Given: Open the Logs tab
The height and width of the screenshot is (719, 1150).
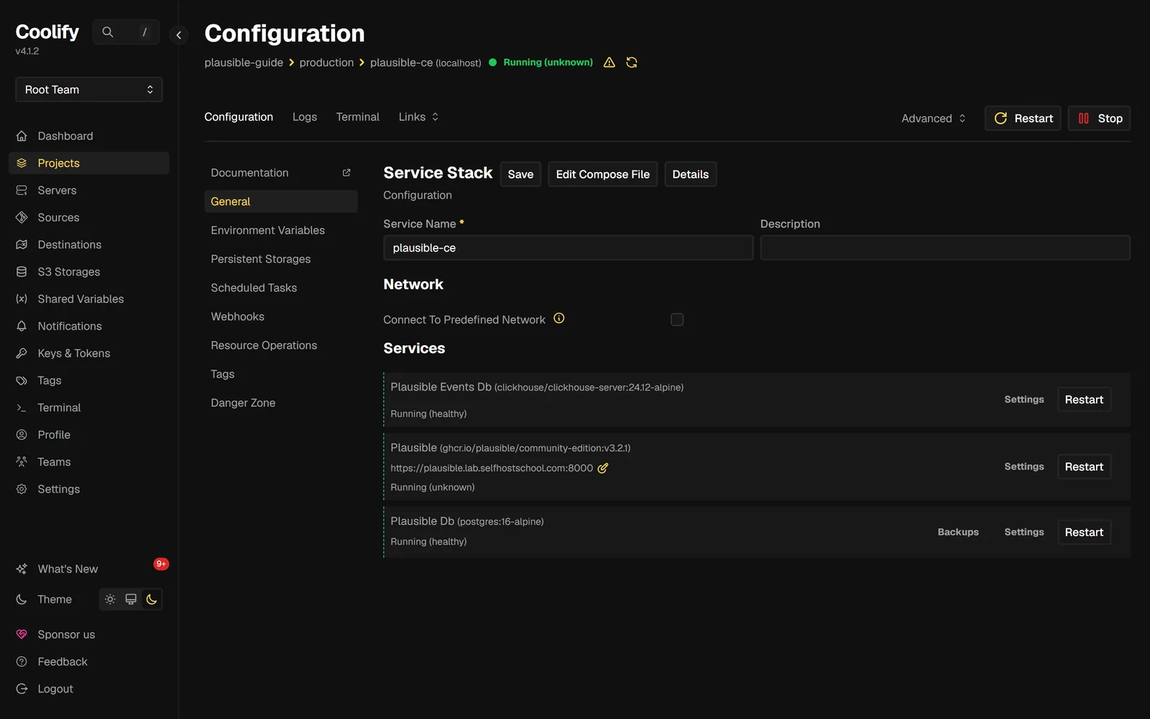Looking at the screenshot, I should [x=305, y=117].
